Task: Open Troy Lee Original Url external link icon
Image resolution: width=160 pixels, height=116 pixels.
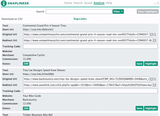Action: (x=151, y=79)
